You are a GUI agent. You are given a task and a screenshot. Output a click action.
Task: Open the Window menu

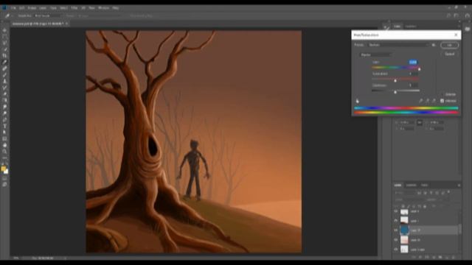coord(103,8)
